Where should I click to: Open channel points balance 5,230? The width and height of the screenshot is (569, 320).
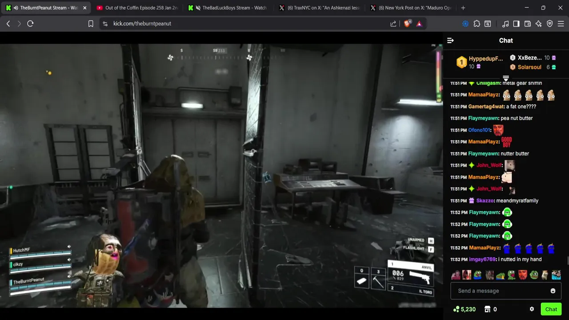point(465,309)
